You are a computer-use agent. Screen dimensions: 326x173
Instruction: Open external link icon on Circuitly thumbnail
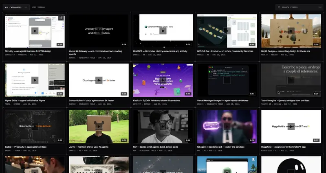[x=61, y=18]
